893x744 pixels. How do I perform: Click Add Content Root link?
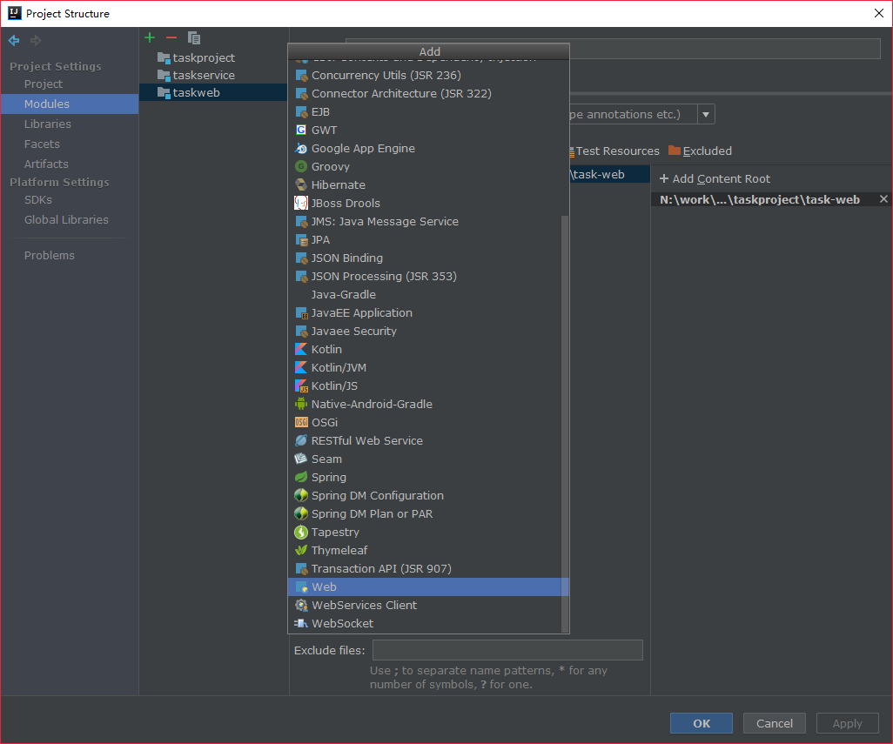coord(715,178)
